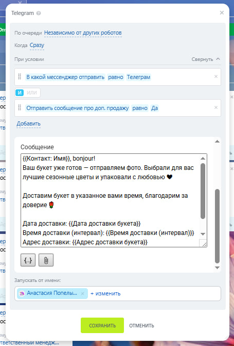Collapse conditions with 'Свернуть'
The height and width of the screenshot is (346, 234).
click(202, 59)
